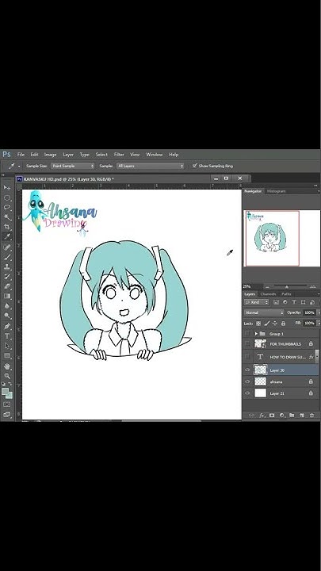Open the Filter menu
This screenshot has width=321, height=571.
[119, 155]
